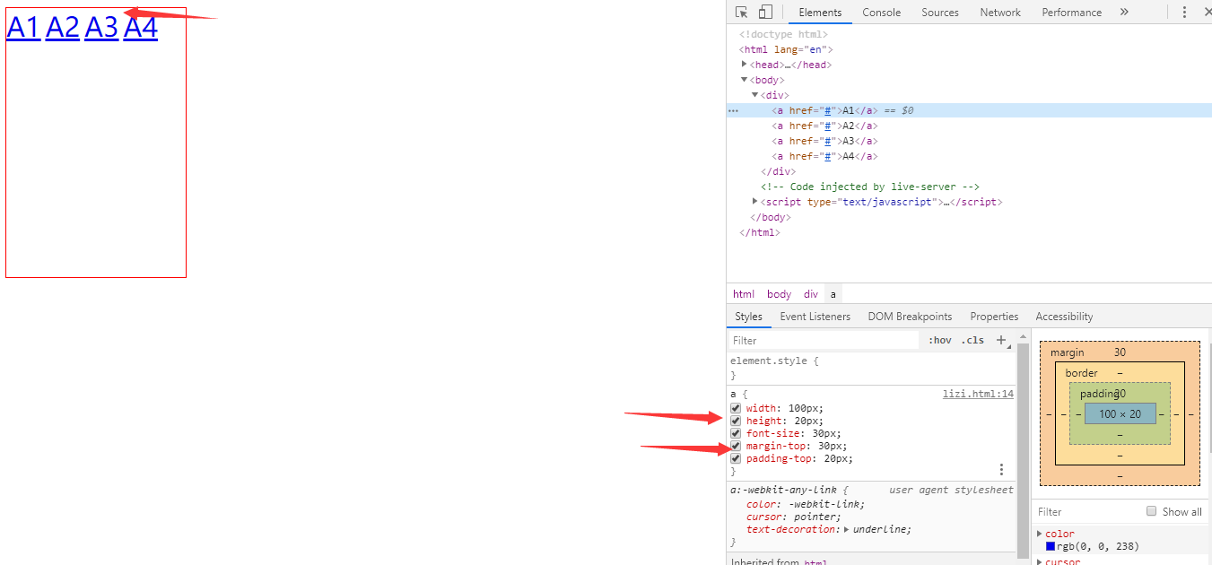Toggle the device toolbar icon

point(765,12)
